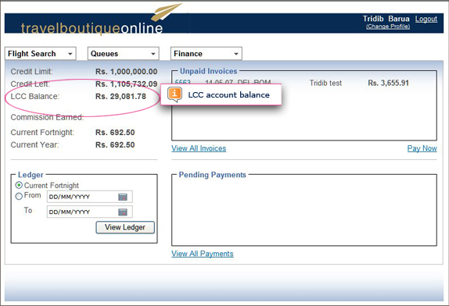449x306 pixels.
Task: Select the LCC Balance value Rs. 29,081.78
Action: [x=120, y=96]
